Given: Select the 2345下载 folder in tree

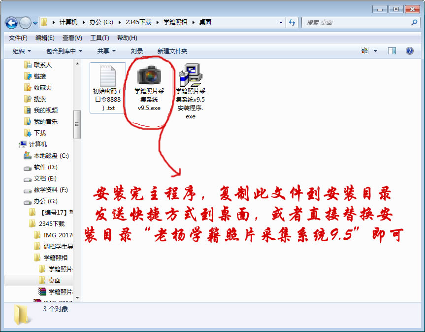Looking at the screenshot, I should (x=52, y=223).
